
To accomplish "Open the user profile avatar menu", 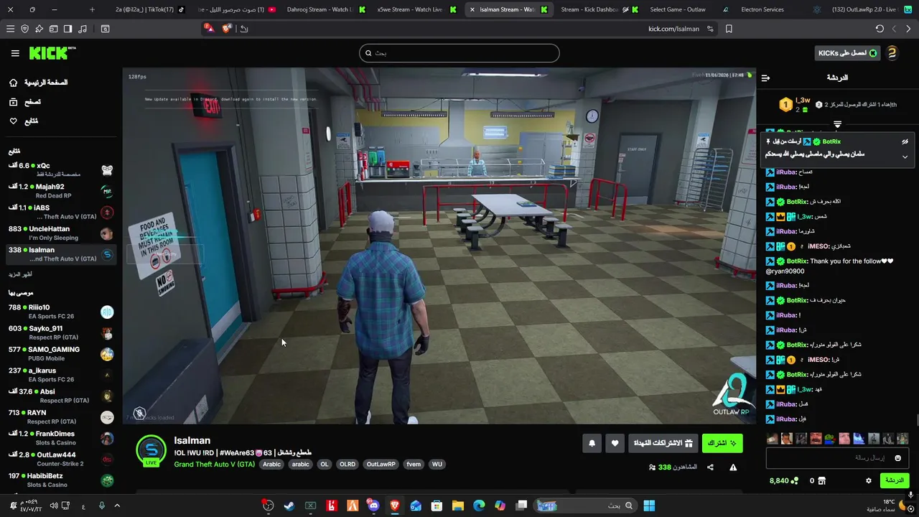I will click(x=892, y=53).
